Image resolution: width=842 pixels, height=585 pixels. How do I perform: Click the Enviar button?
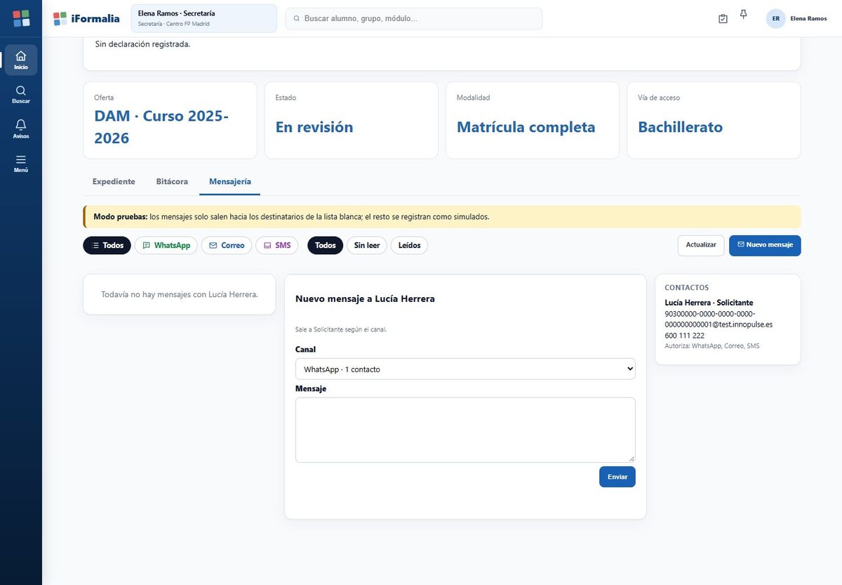point(617,477)
